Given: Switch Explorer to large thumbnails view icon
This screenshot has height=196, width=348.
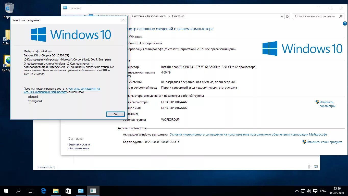Looking at the screenshot, I should coord(316,167).
